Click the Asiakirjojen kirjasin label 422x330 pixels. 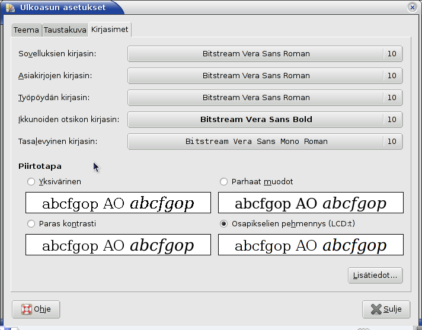[55, 76]
